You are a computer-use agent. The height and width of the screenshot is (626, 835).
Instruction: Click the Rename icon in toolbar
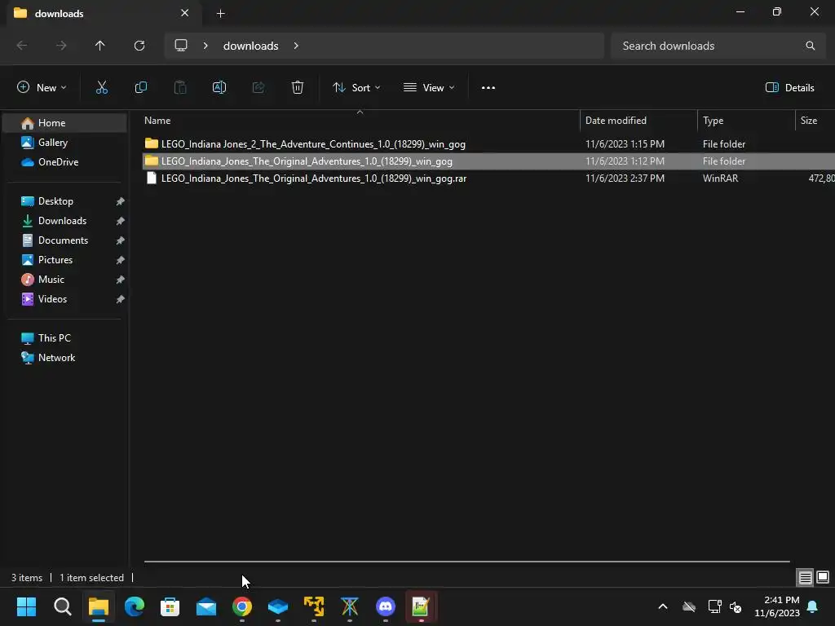(219, 87)
